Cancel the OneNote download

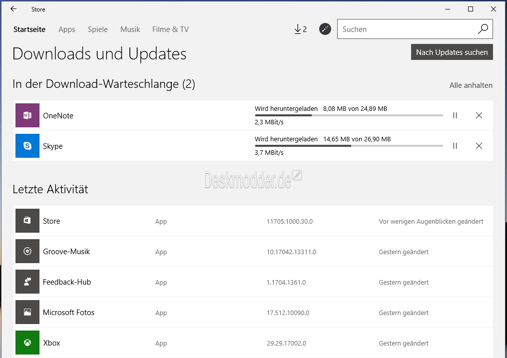click(x=479, y=115)
